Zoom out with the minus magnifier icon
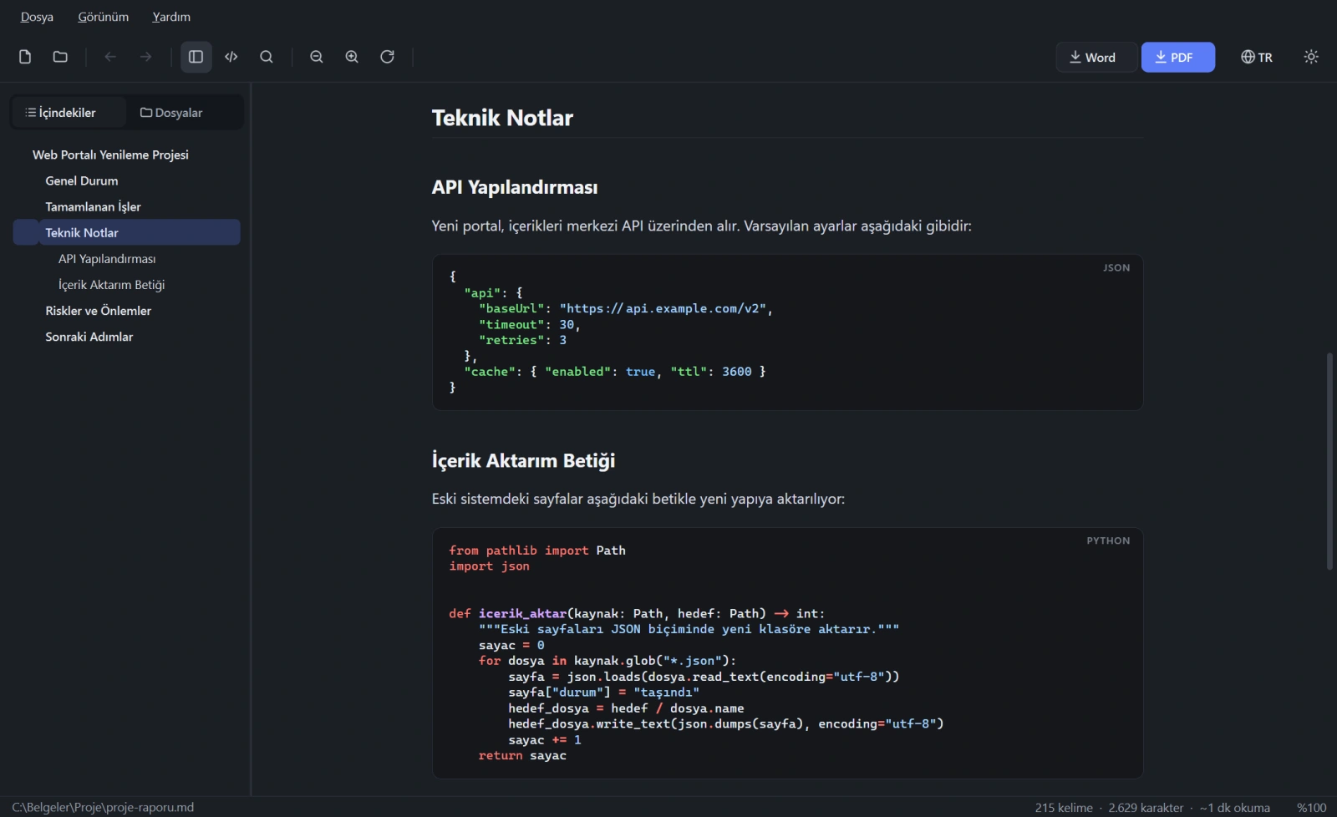This screenshot has height=817, width=1337. [x=317, y=57]
